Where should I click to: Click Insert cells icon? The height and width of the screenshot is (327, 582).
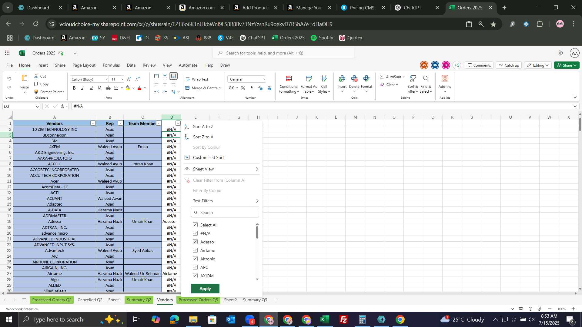pyautogui.click(x=342, y=79)
